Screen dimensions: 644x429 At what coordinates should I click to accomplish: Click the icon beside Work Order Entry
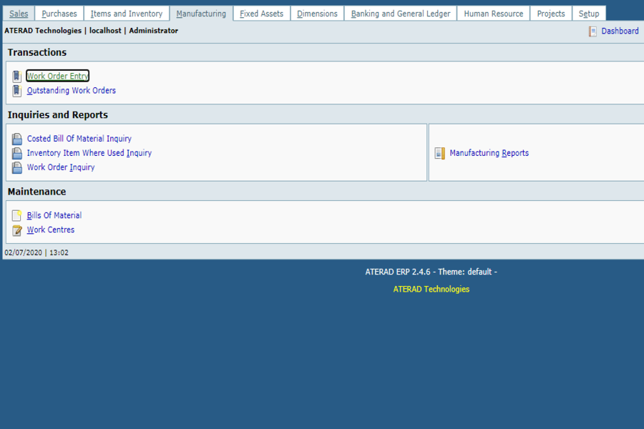tap(17, 77)
